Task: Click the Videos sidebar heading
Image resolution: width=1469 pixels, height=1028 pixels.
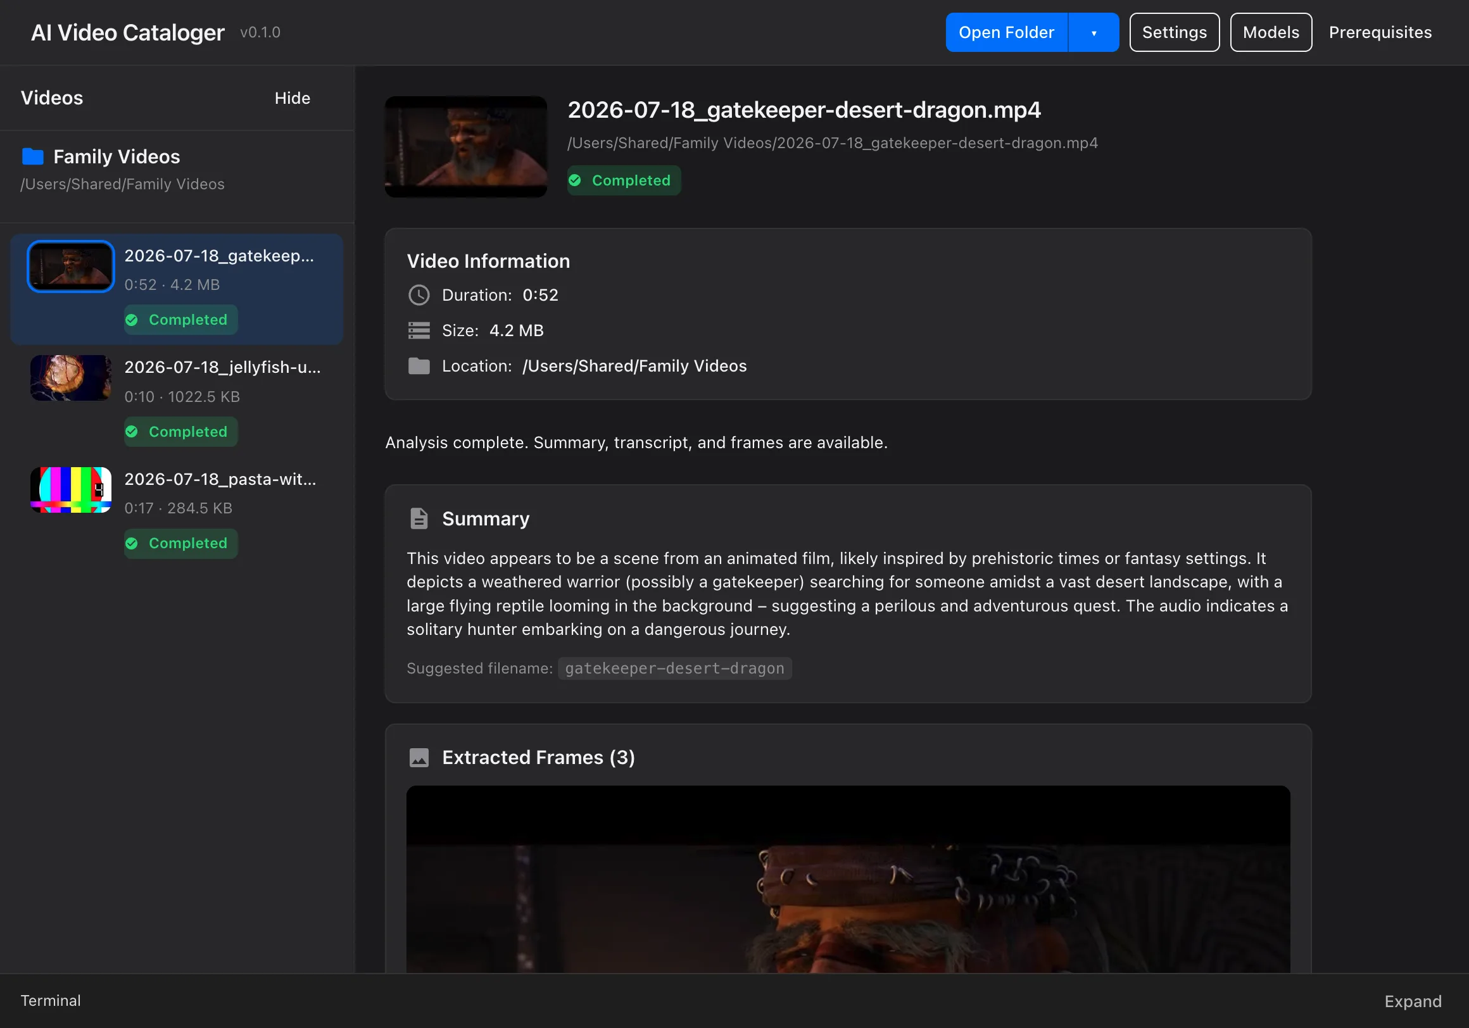Action: click(52, 98)
